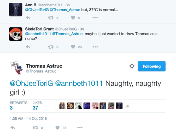Viewport: 176px width, 138px height.
Task: View the 37 likes list
Action: [x=37, y=106]
